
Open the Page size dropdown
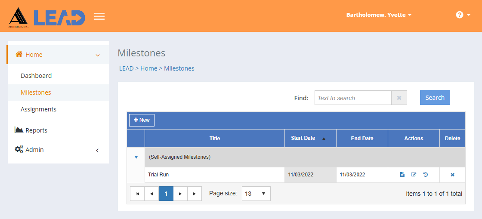click(x=256, y=194)
